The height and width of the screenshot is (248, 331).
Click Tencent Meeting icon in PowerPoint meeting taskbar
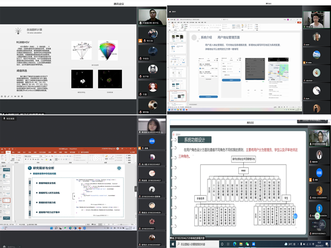[84, 228]
